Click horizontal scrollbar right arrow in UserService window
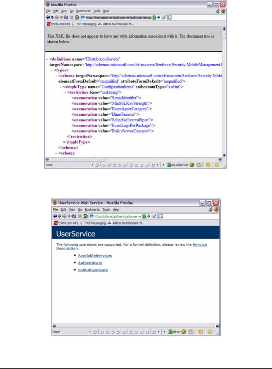Image resolution: width=272 pixels, height=369 pixels. click(x=217, y=326)
